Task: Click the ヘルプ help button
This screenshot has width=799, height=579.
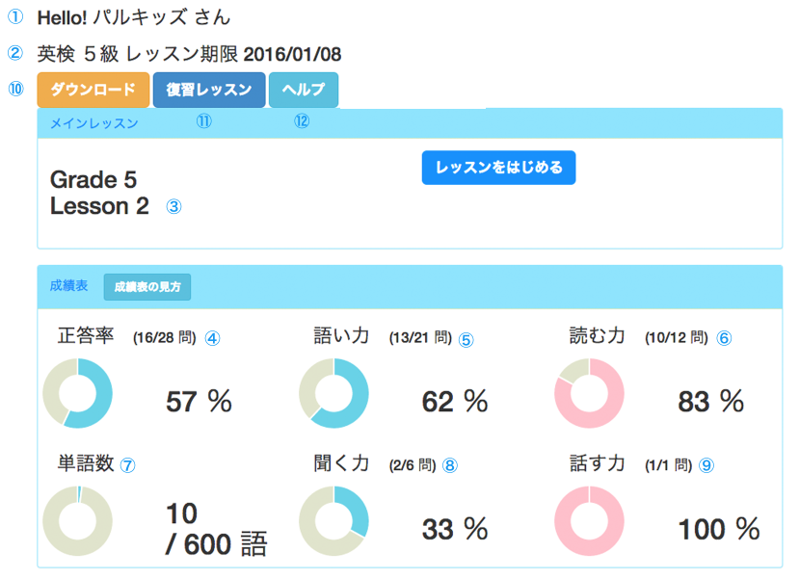Action: tap(304, 90)
